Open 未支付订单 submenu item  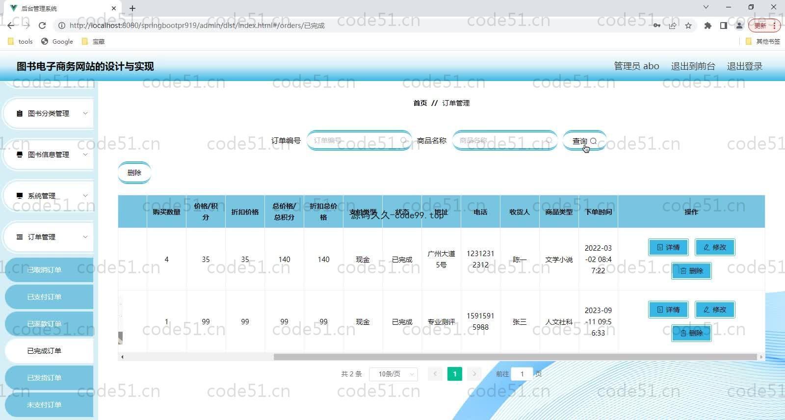[x=49, y=405]
